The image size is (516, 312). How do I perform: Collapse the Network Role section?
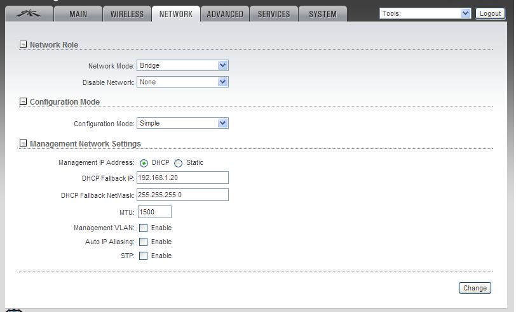click(x=23, y=44)
